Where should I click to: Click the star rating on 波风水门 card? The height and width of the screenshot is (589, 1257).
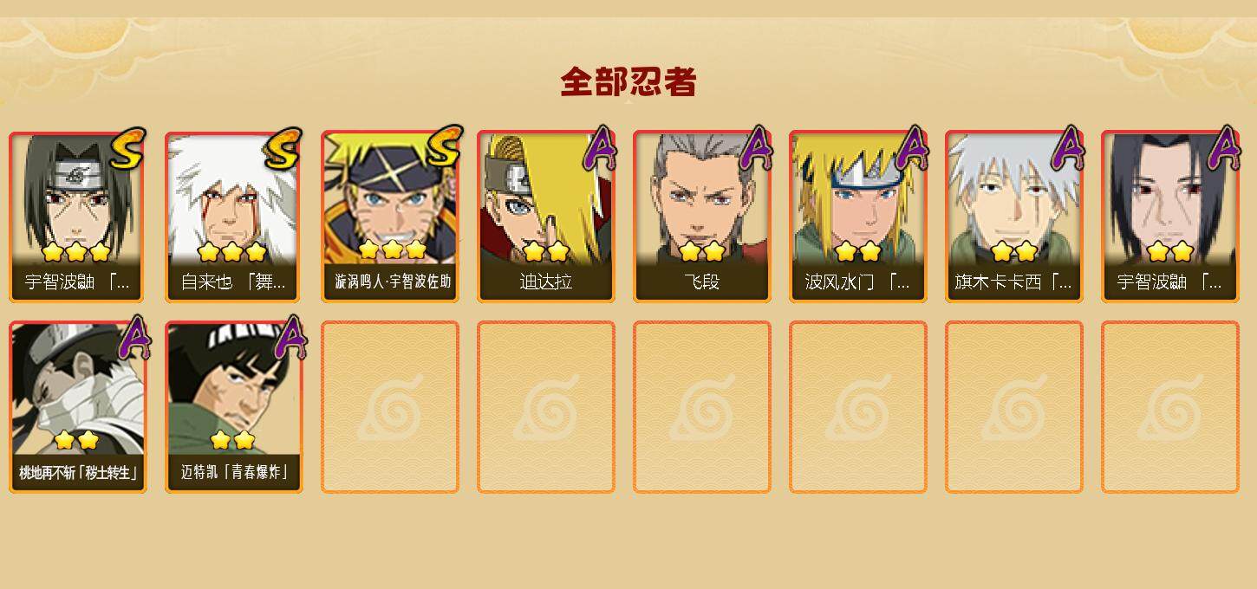tap(858, 252)
